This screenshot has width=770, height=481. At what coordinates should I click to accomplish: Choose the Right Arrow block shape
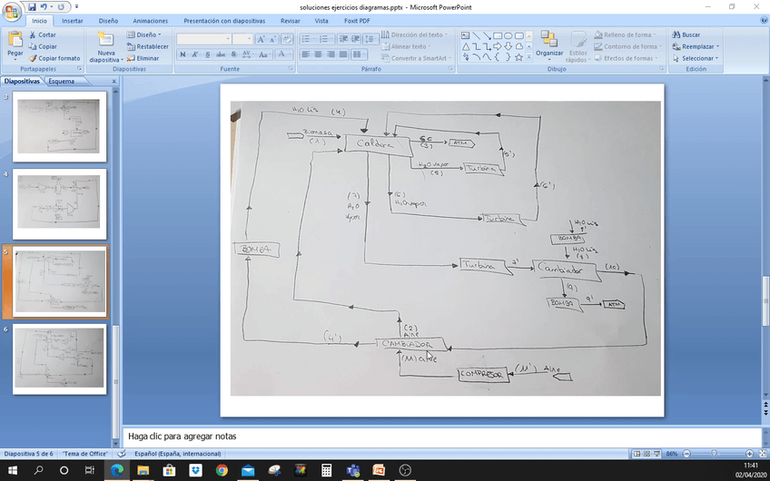click(x=498, y=46)
